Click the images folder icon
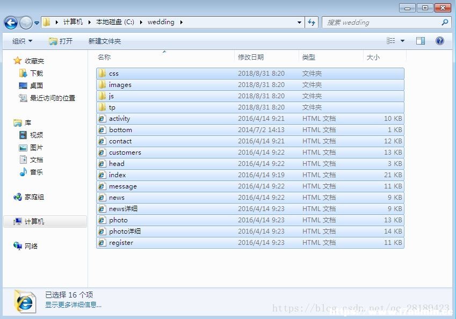 (x=102, y=85)
